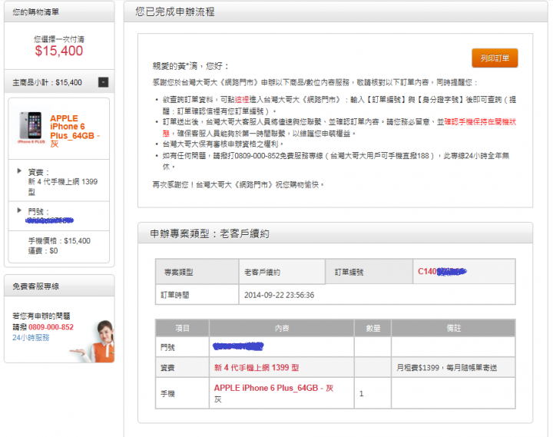Viewport: 553px width, 437px height.
Task: Expand the 資費 plan details arrow
Action: tap(19, 171)
